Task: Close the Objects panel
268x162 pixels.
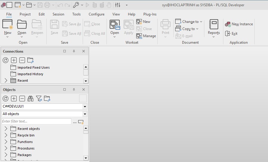Action: 84,89
